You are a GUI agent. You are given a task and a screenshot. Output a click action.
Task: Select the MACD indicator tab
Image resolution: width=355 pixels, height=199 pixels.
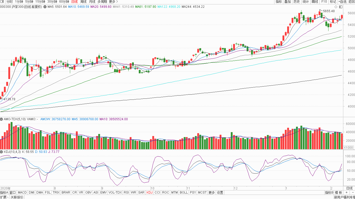22,193
